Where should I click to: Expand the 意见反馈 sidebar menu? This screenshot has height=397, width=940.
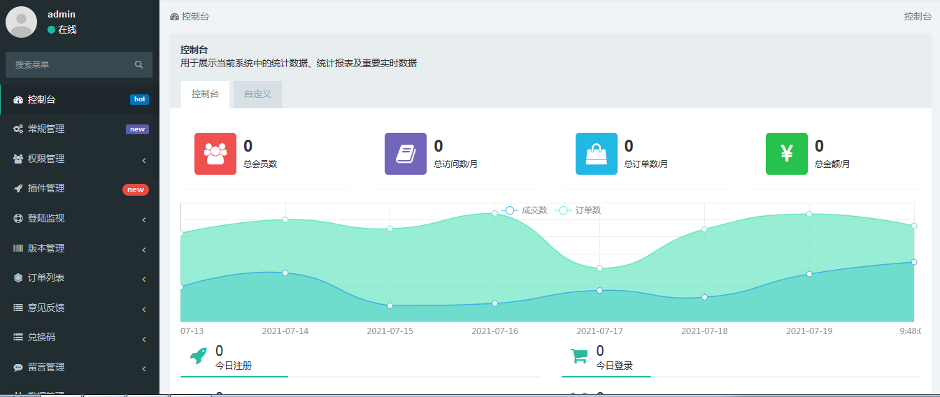pyautogui.click(x=80, y=308)
